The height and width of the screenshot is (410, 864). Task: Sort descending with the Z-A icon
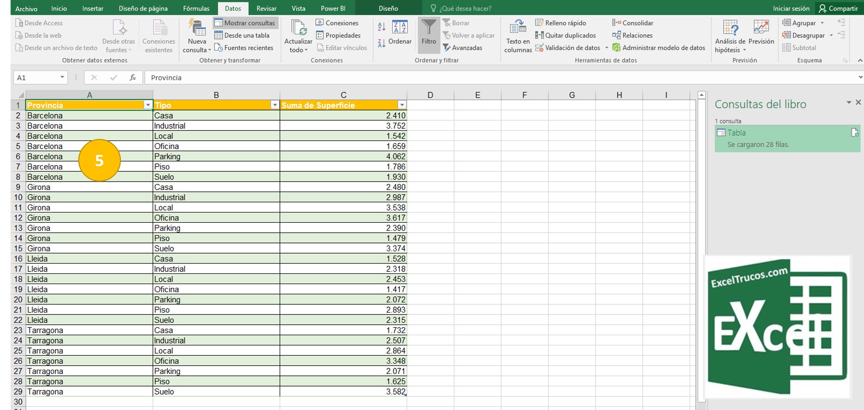[381, 44]
